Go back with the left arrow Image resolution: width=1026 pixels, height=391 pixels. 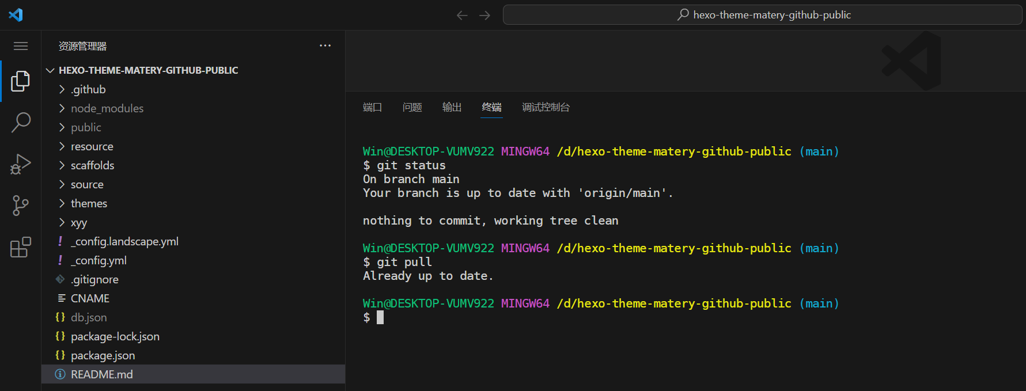(462, 15)
